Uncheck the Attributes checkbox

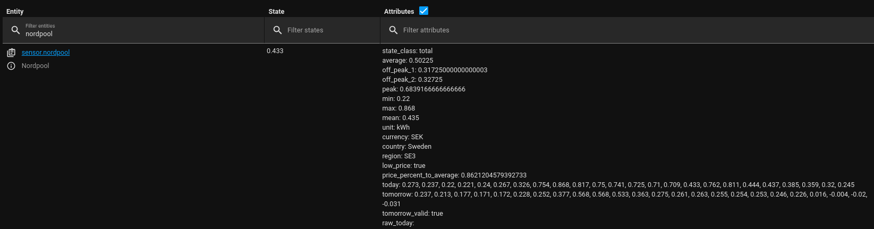[423, 11]
